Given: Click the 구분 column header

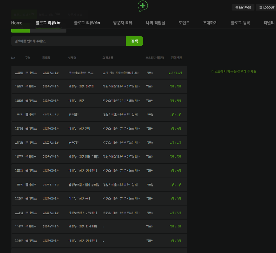Looking at the screenshot, I should pyautogui.click(x=28, y=58).
